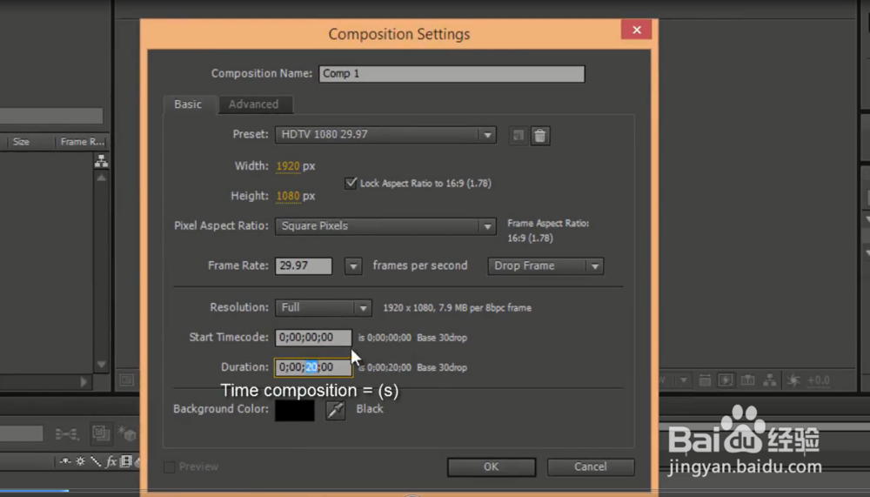Image resolution: width=870 pixels, height=497 pixels.
Task: Open Composition Mini-Flowchart in timeline panel
Action: 67,433
